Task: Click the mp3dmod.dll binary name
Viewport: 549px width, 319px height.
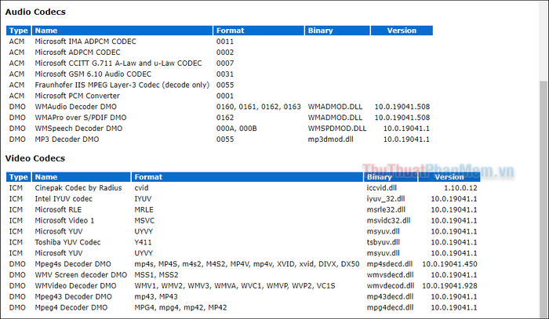Action: point(330,140)
